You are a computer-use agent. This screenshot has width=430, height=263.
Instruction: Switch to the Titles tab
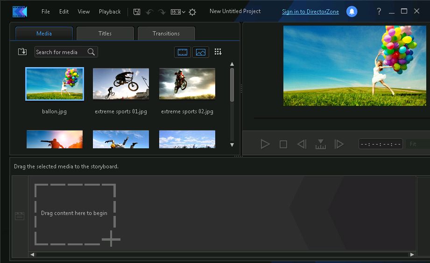coord(105,34)
